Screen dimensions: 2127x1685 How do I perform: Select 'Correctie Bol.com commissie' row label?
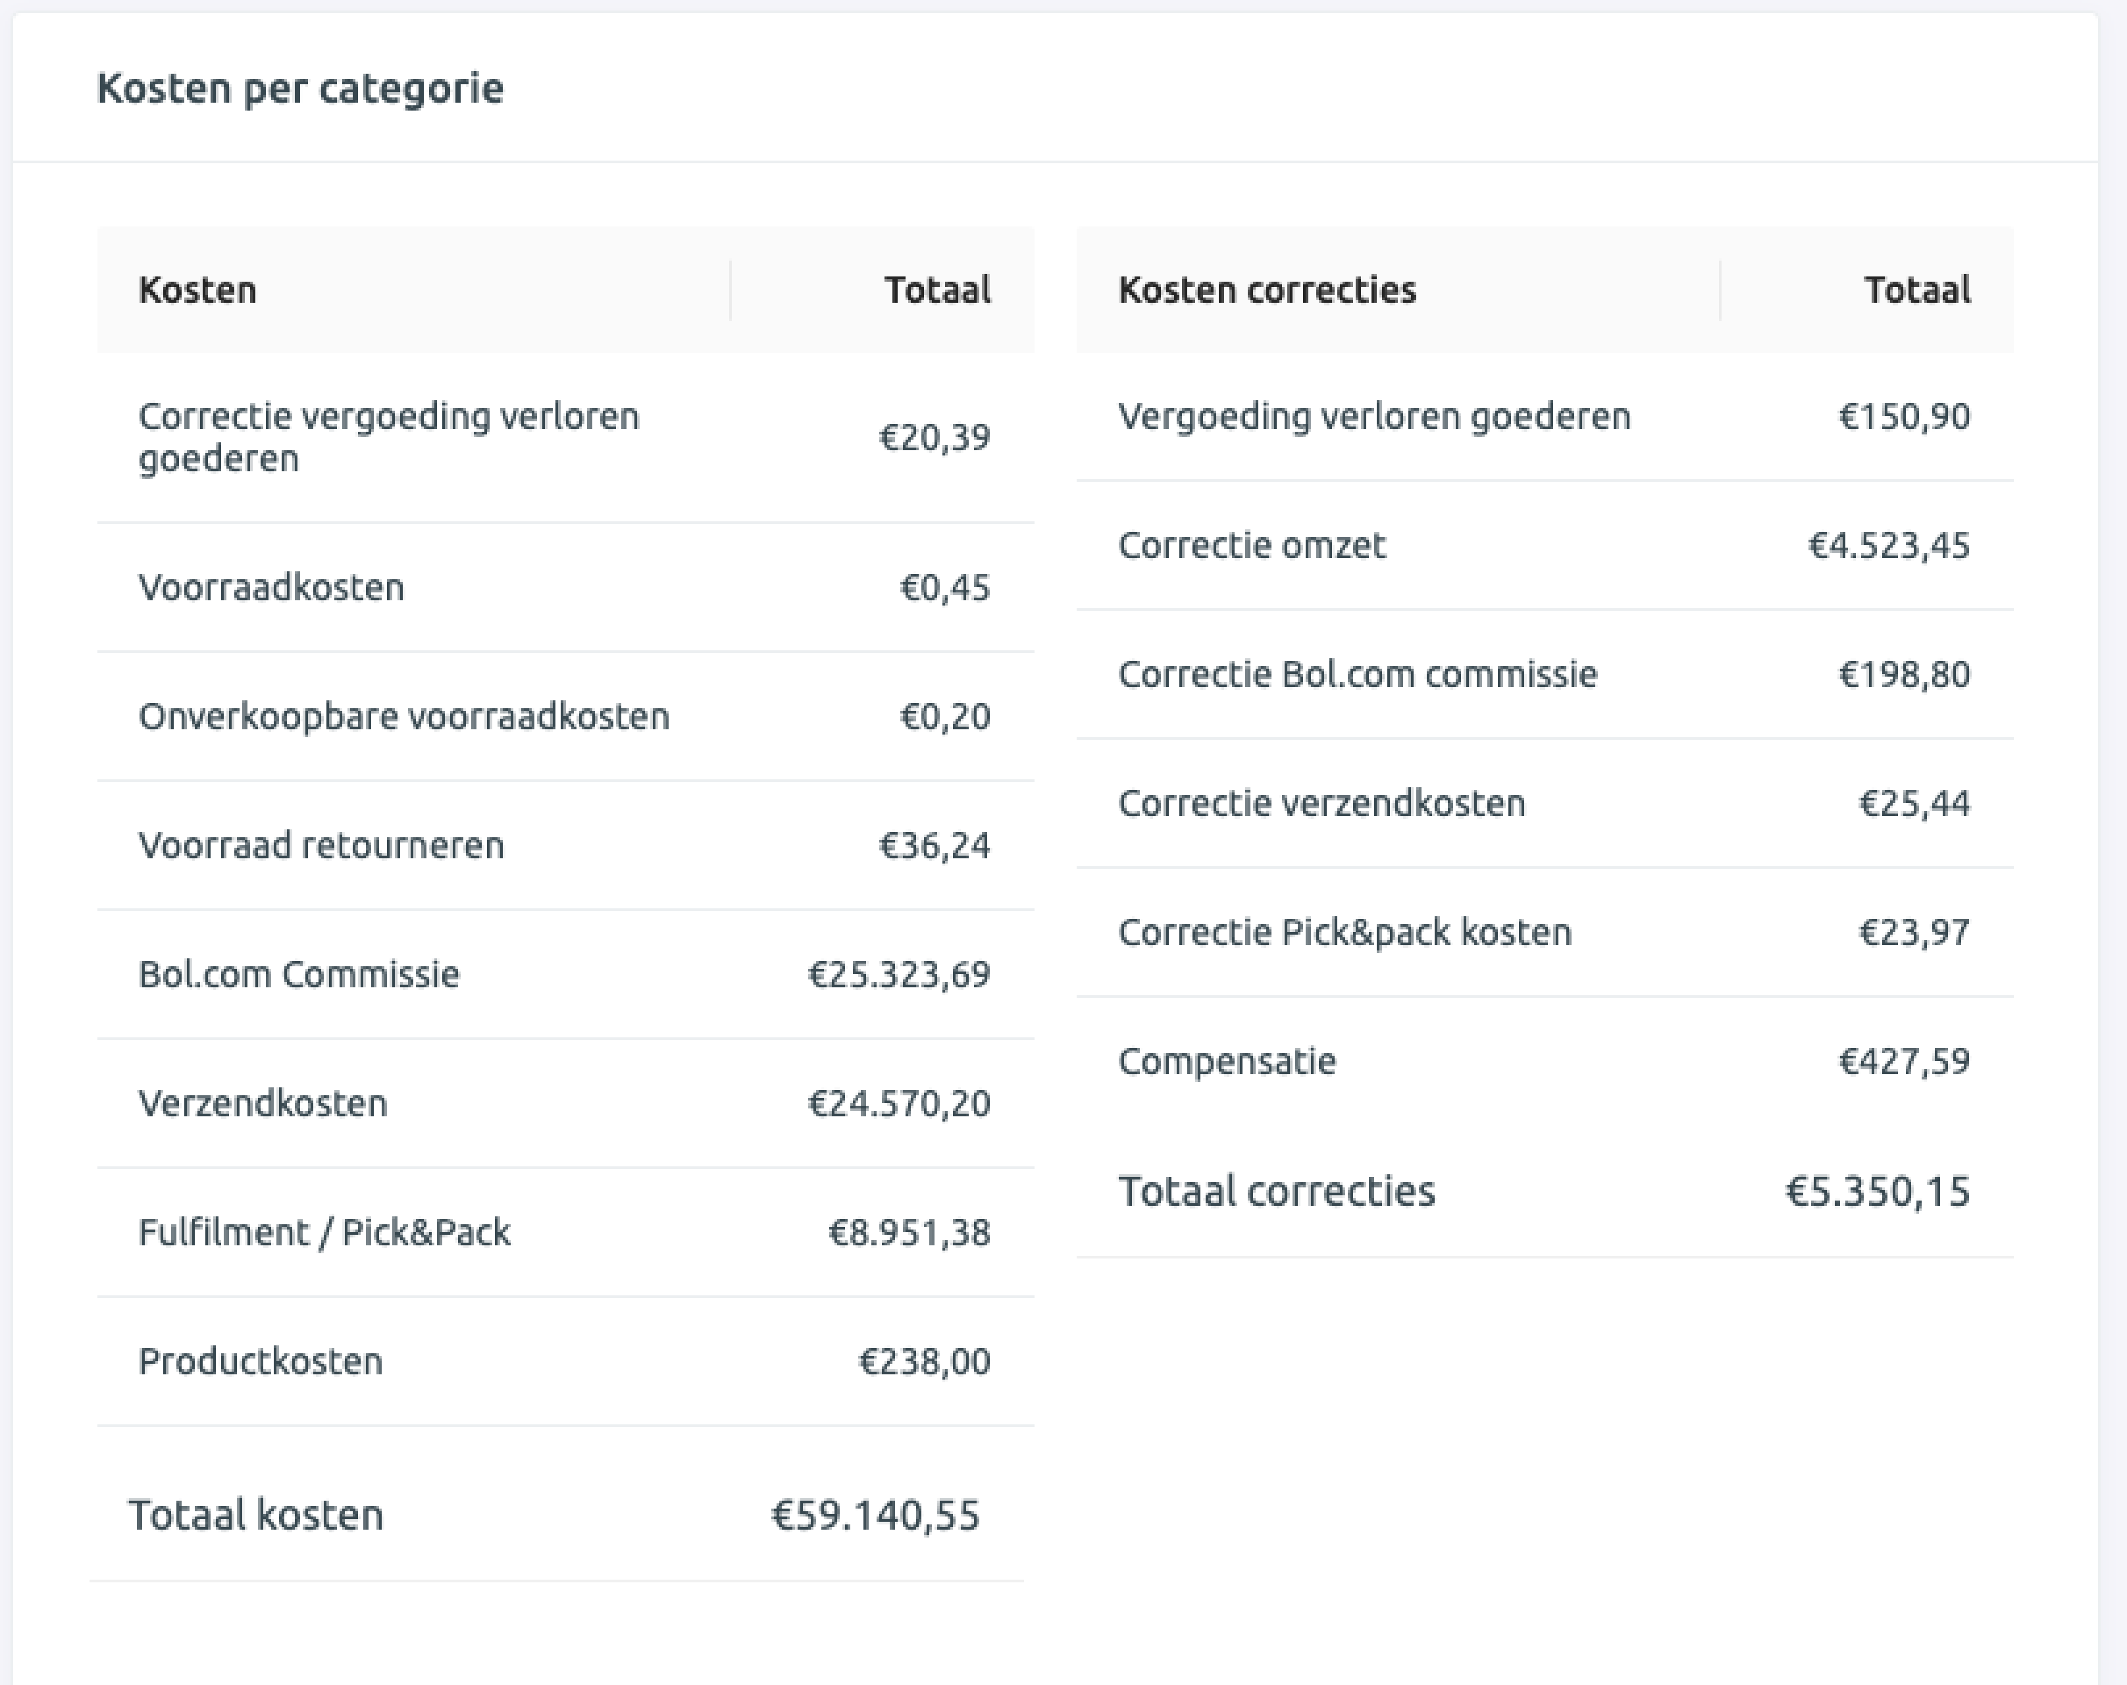[1358, 675]
